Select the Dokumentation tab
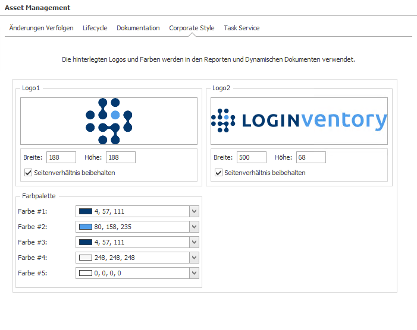Image resolution: width=417 pixels, height=330 pixels. point(138,28)
